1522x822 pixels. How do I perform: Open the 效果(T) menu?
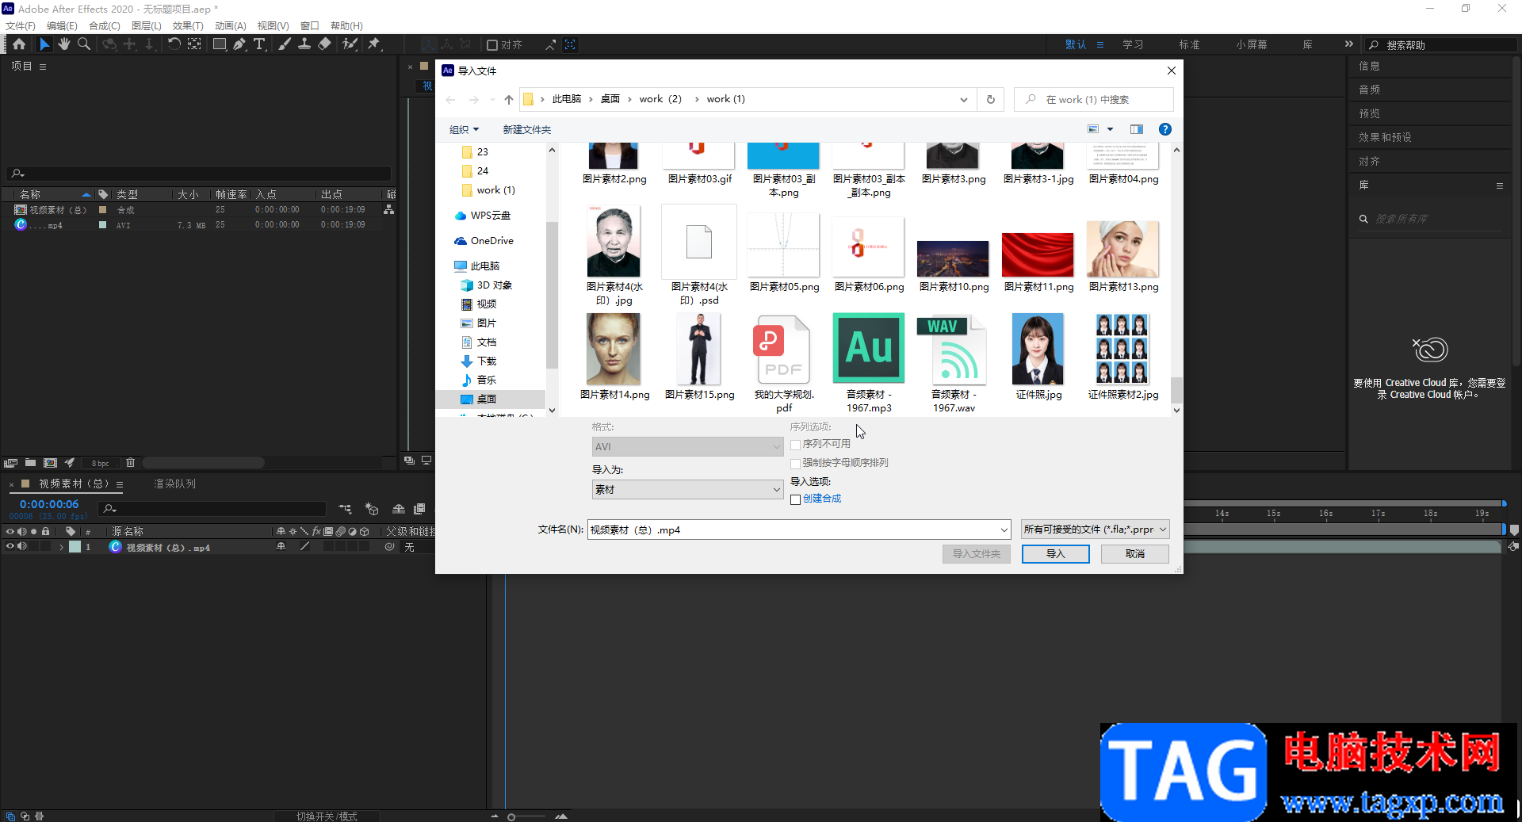[x=188, y=25]
